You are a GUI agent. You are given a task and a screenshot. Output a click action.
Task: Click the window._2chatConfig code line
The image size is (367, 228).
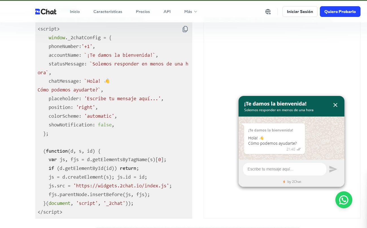[80, 38]
